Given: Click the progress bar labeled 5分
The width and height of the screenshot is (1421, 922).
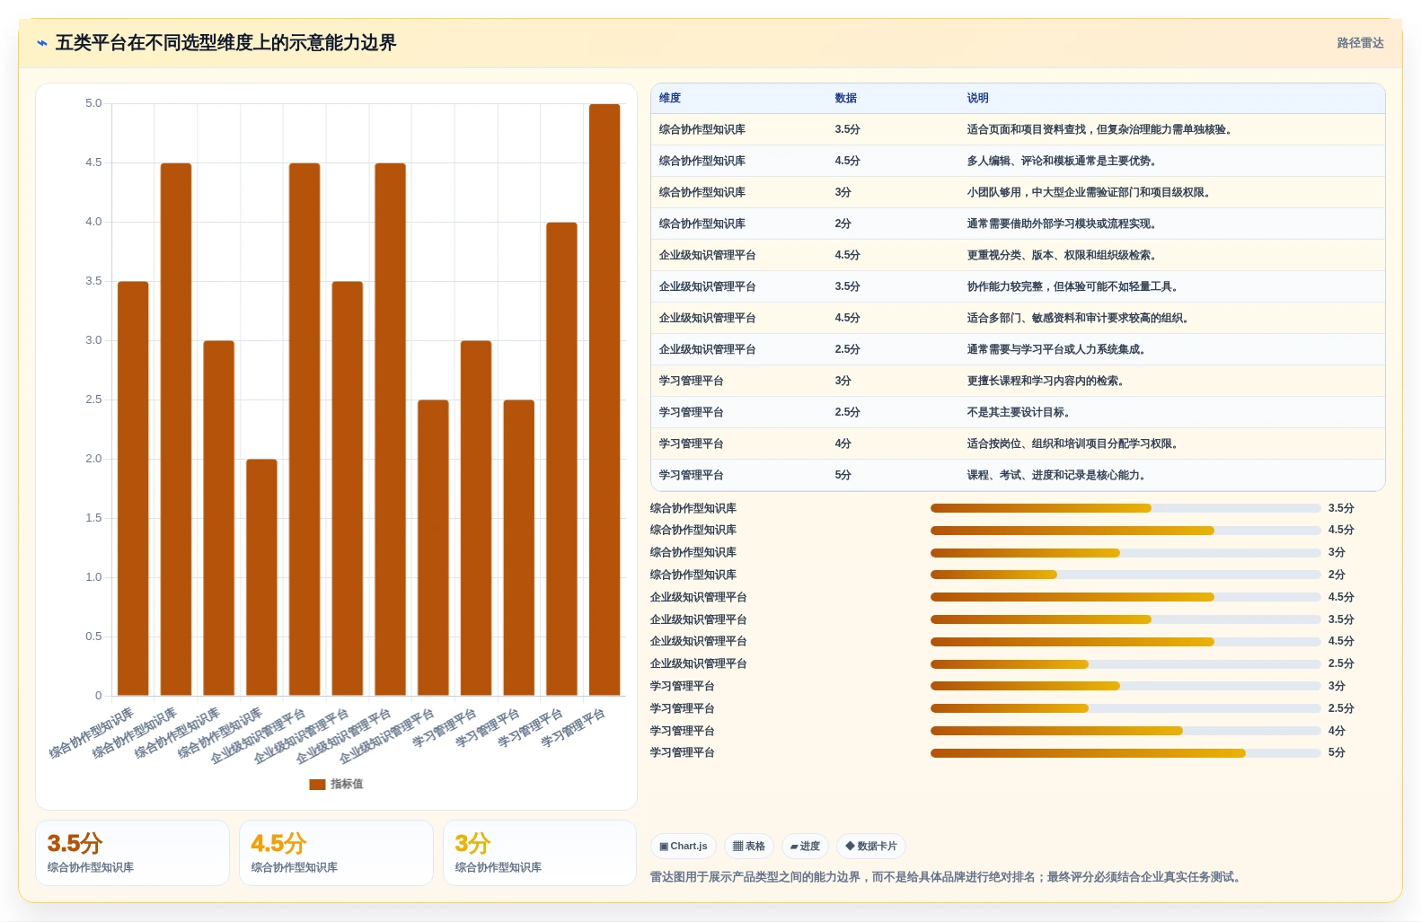Looking at the screenshot, I should 1125,753.
